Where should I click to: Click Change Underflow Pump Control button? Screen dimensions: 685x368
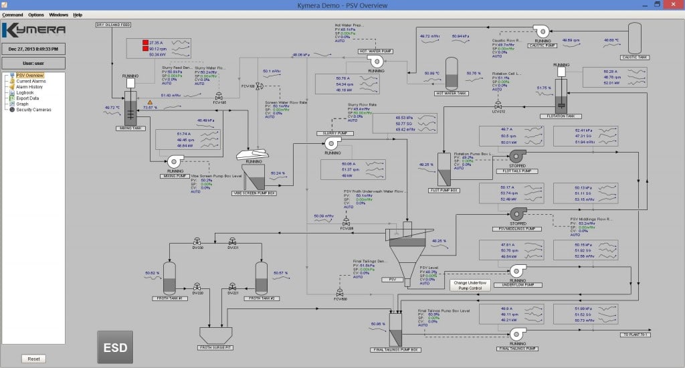(x=470, y=286)
